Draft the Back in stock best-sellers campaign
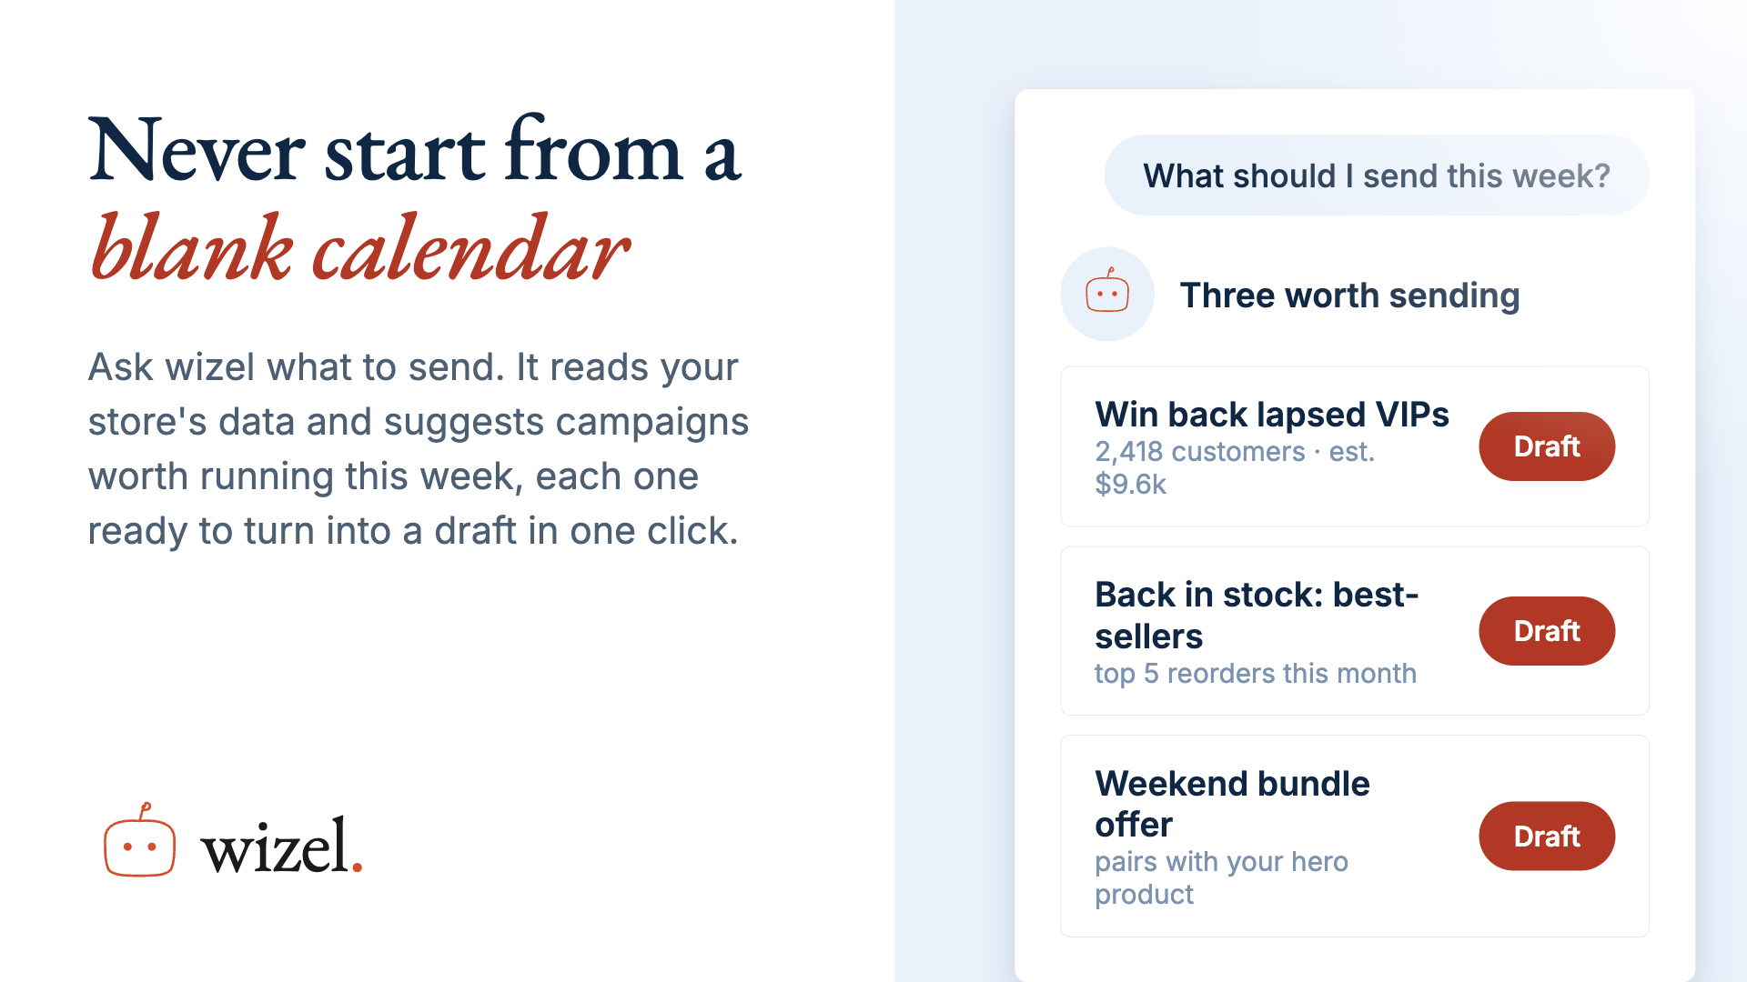This screenshot has width=1747, height=982. [1547, 631]
